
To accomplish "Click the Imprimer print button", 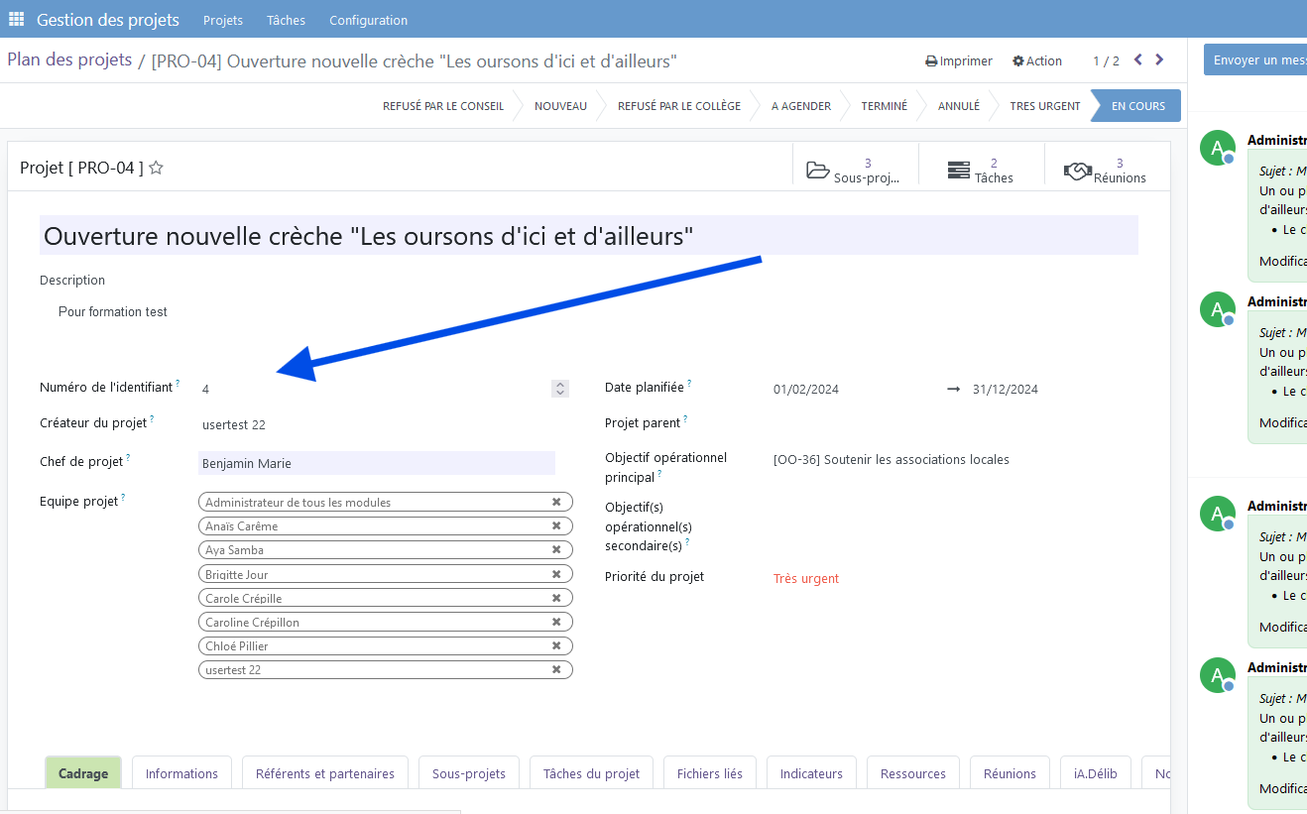I will click(x=959, y=60).
